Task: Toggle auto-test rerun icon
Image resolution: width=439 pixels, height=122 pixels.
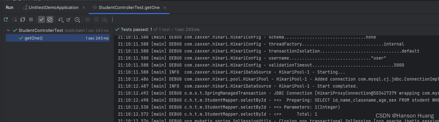Action: (x=23, y=20)
